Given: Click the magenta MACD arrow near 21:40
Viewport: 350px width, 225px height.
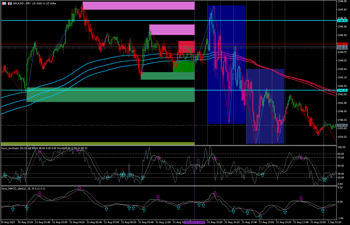Looking at the screenshot, I should tap(301, 198).
